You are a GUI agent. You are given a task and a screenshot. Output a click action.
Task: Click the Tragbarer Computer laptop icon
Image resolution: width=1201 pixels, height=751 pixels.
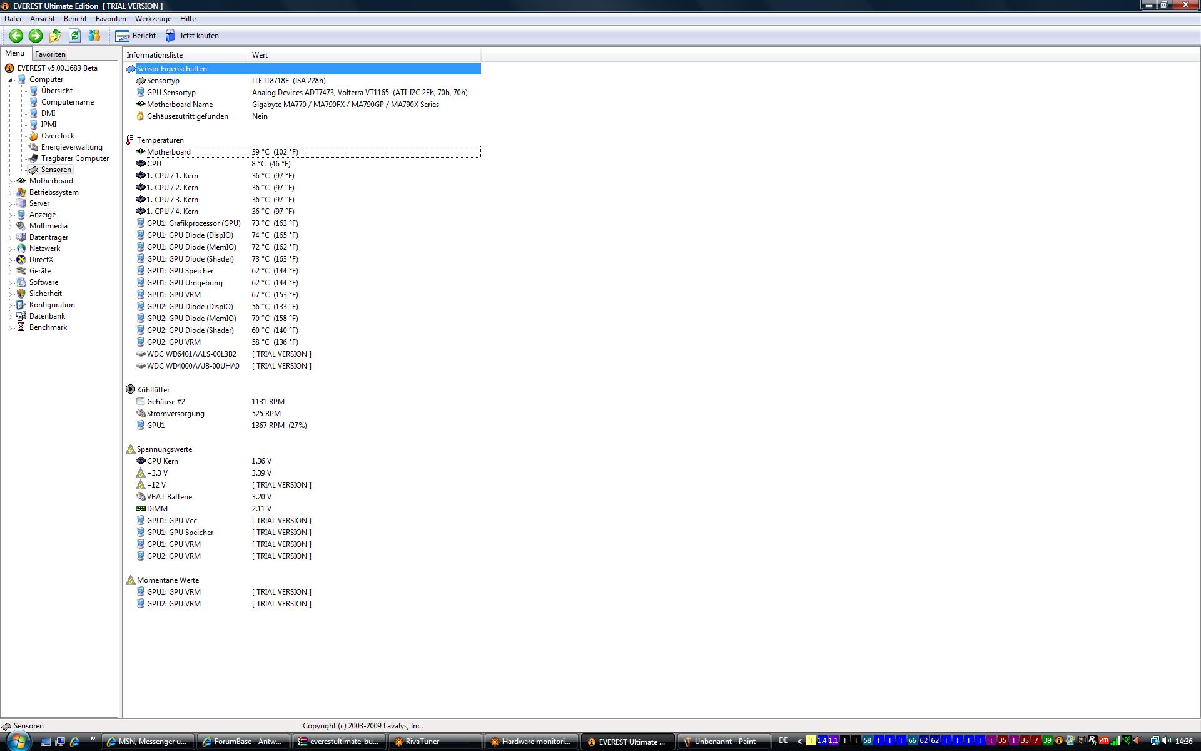click(34, 158)
